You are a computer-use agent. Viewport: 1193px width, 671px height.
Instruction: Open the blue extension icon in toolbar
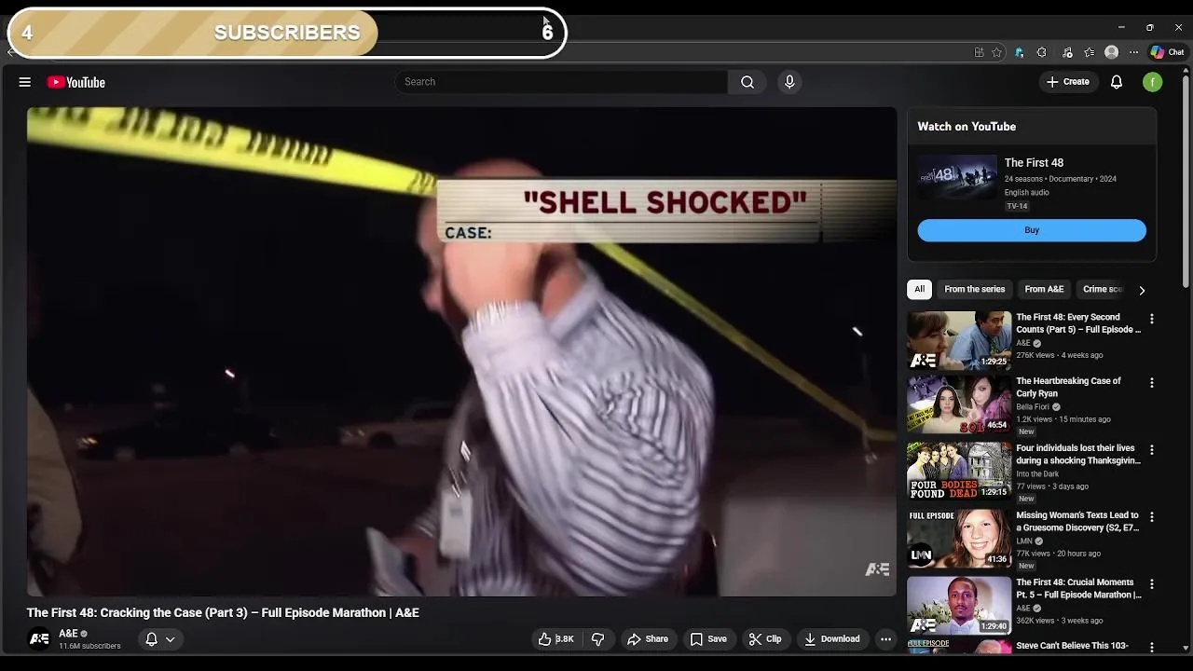1019,52
